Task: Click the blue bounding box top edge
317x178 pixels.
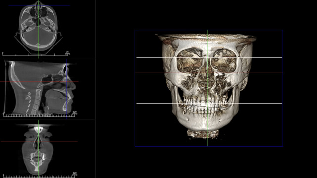Action: pyautogui.click(x=209, y=30)
